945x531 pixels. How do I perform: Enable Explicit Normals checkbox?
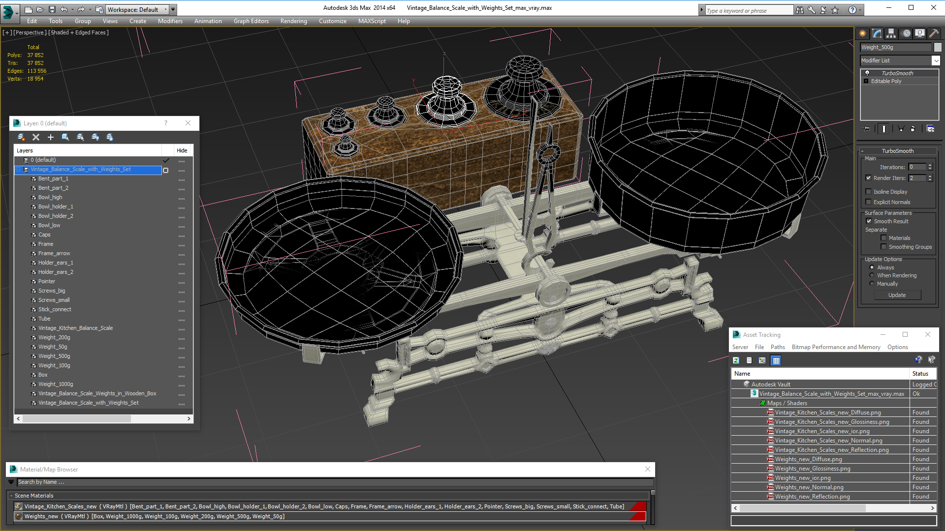point(868,202)
